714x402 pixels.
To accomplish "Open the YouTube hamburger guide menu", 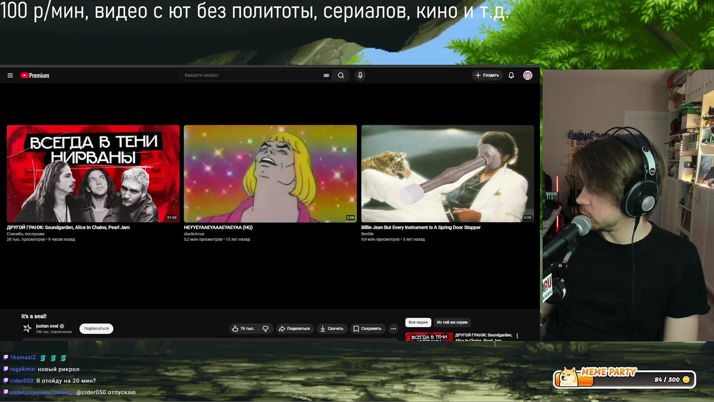I will (10, 75).
